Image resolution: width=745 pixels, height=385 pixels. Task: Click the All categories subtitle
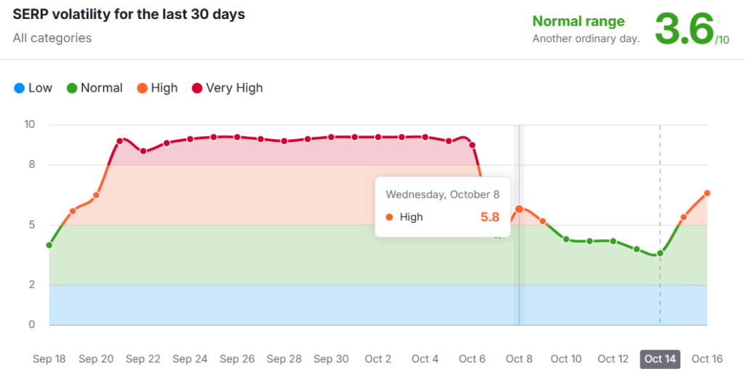pyautogui.click(x=52, y=38)
